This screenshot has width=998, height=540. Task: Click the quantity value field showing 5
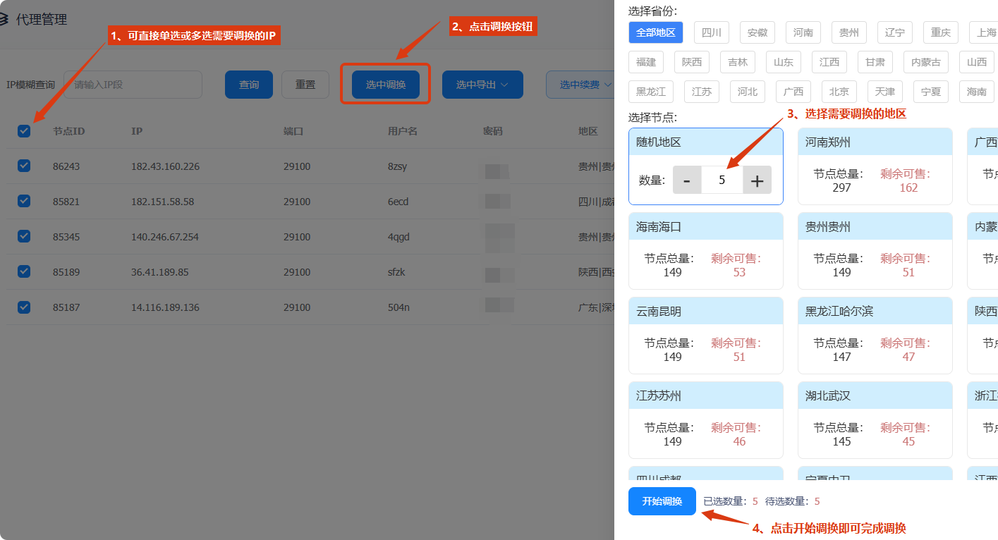pos(722,180)
